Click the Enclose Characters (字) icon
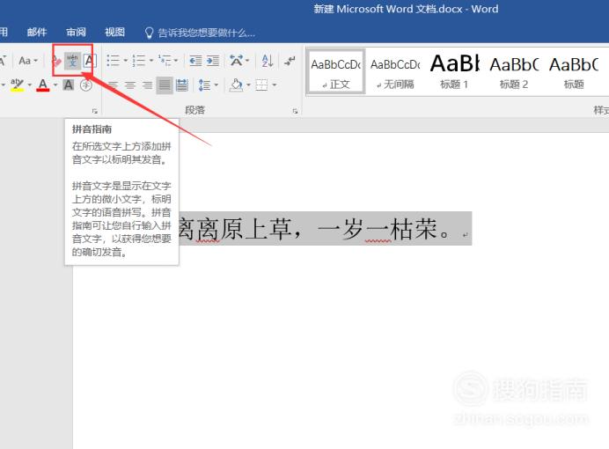 [86, 85]
